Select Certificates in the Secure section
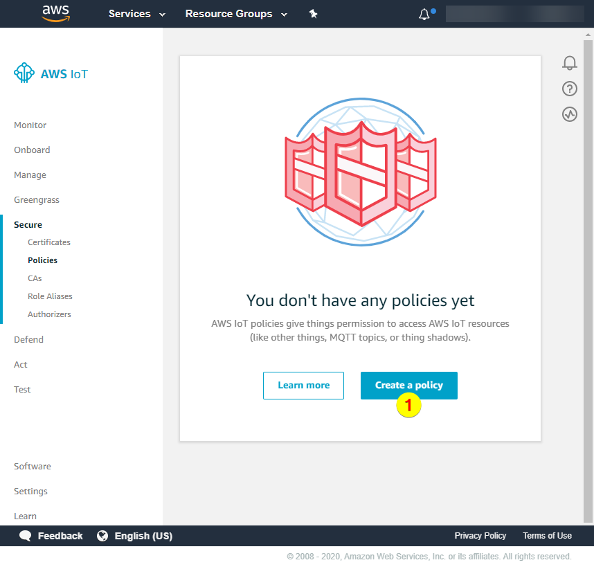This screenshot has width=594, height=567. point(48,242)
